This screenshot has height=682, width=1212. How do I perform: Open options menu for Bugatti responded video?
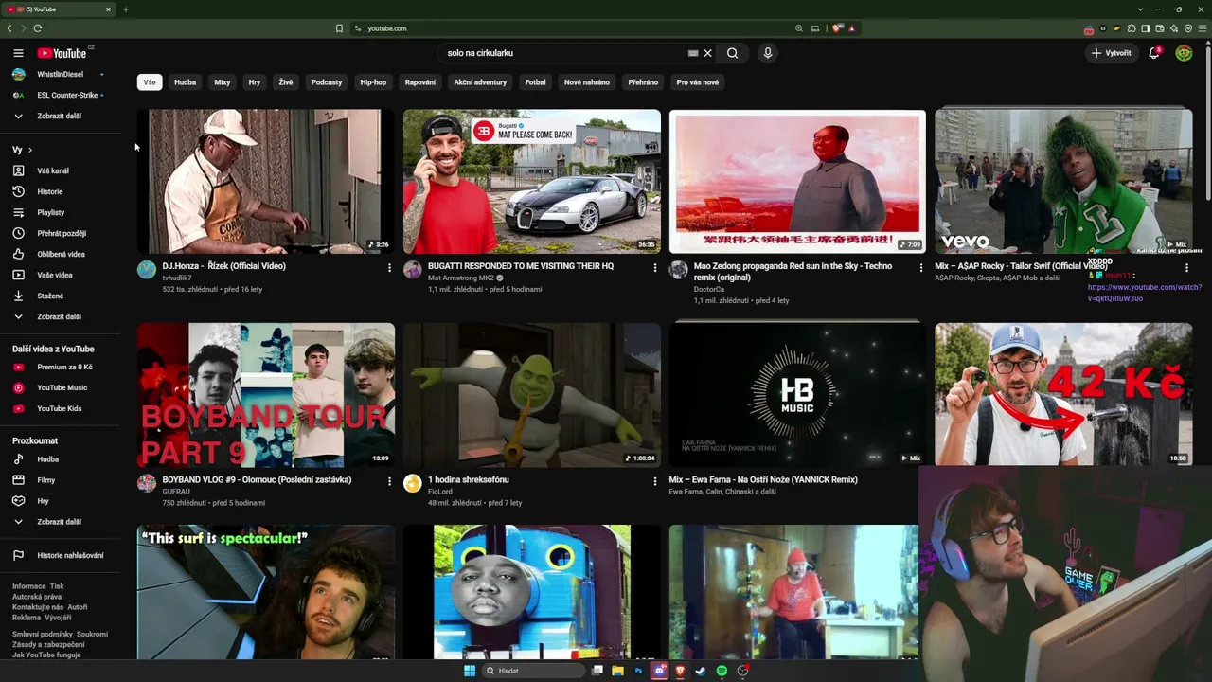654,268
